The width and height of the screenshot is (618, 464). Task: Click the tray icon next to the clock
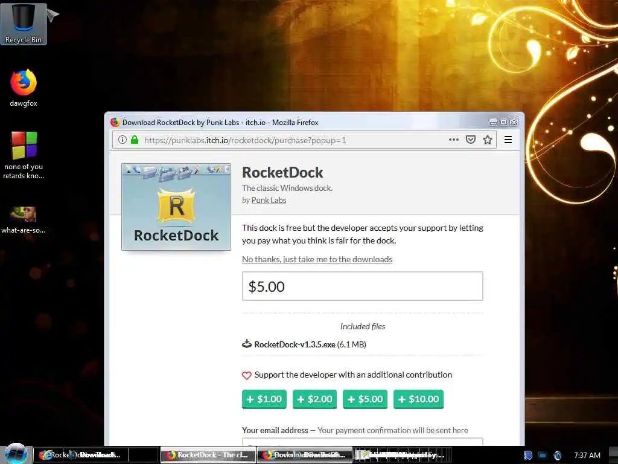[x=557, y=456]
